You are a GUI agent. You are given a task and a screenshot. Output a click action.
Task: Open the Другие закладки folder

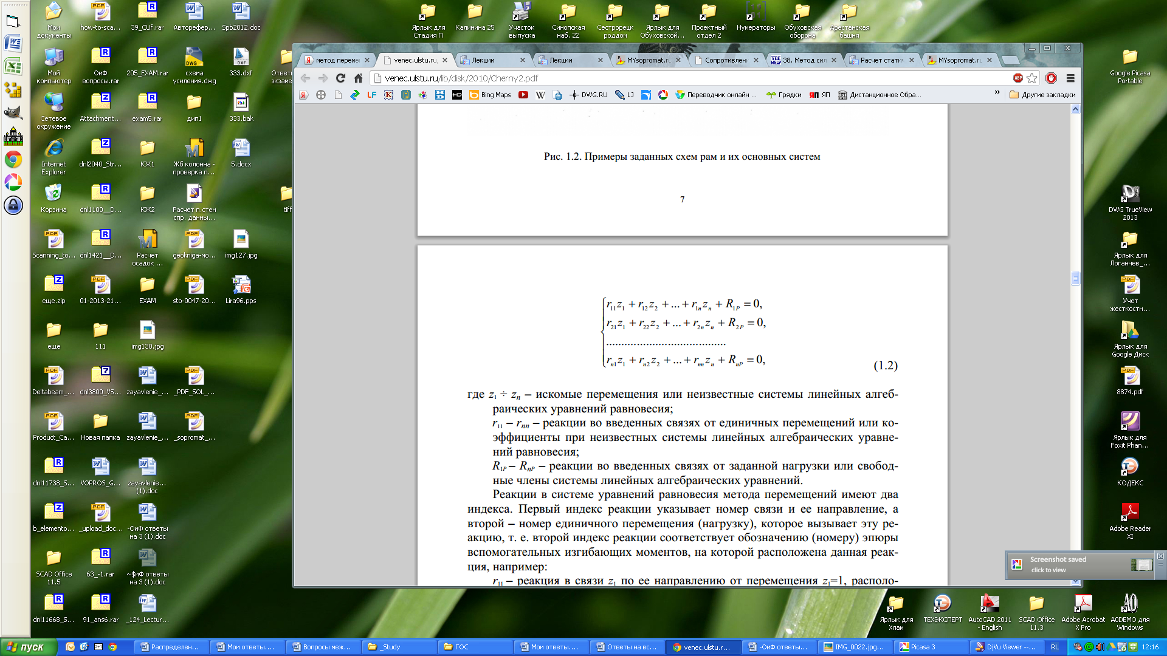point(1042,95)
